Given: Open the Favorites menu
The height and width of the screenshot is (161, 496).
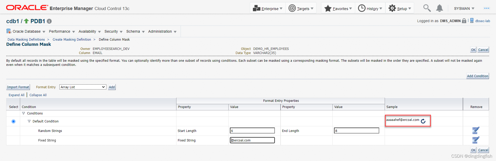Looking at the screenshot, I should [338, 8].
